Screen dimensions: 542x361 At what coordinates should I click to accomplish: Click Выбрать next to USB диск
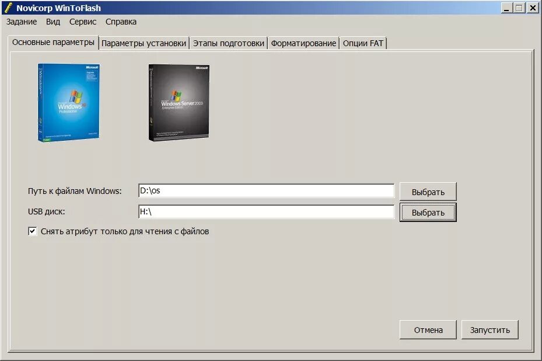[x=428, y=213]
